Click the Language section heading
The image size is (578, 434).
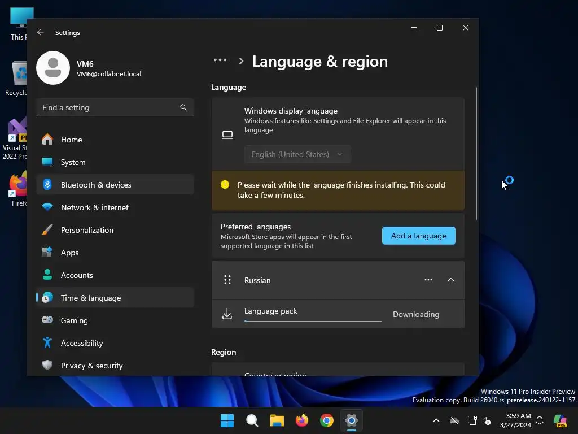pyautogui.click(x=229, y=87)
